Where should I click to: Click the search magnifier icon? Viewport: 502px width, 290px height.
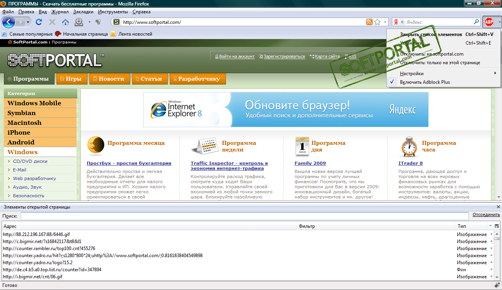coord(477,22)
